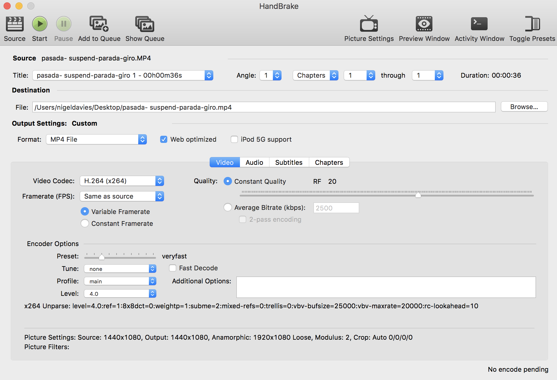
Task: Select the Constant Framerate option
Action: point(85,223)
